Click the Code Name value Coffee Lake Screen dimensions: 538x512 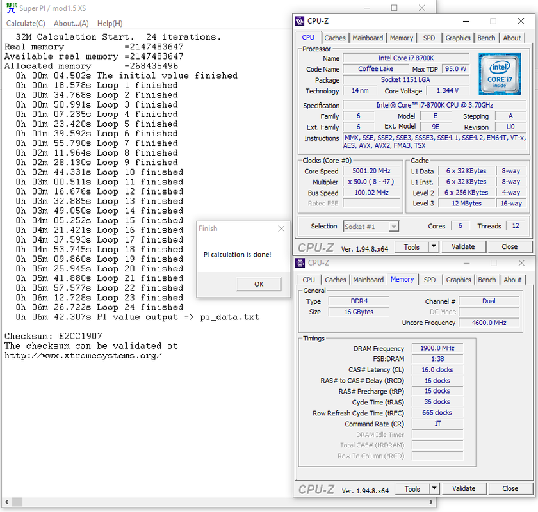[x=376, y=69]
